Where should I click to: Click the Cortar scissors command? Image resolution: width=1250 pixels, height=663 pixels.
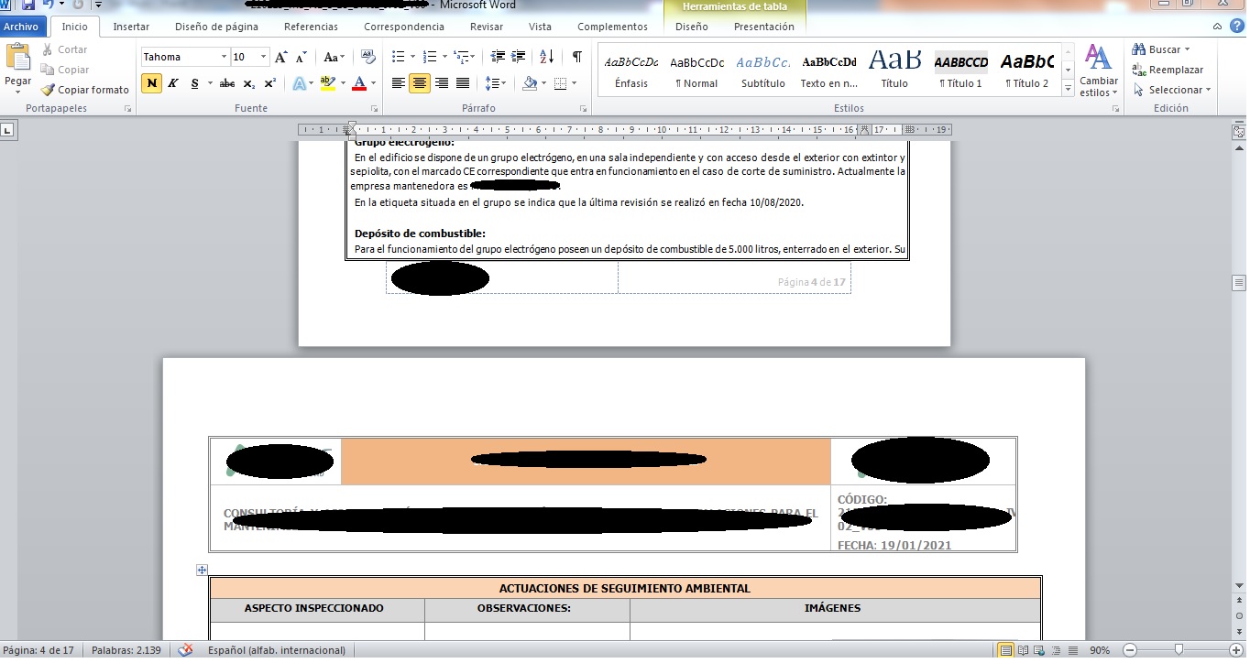(64, 49)
